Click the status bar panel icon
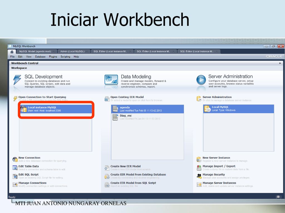Screen dimensions: 285x213 (278, 197)
